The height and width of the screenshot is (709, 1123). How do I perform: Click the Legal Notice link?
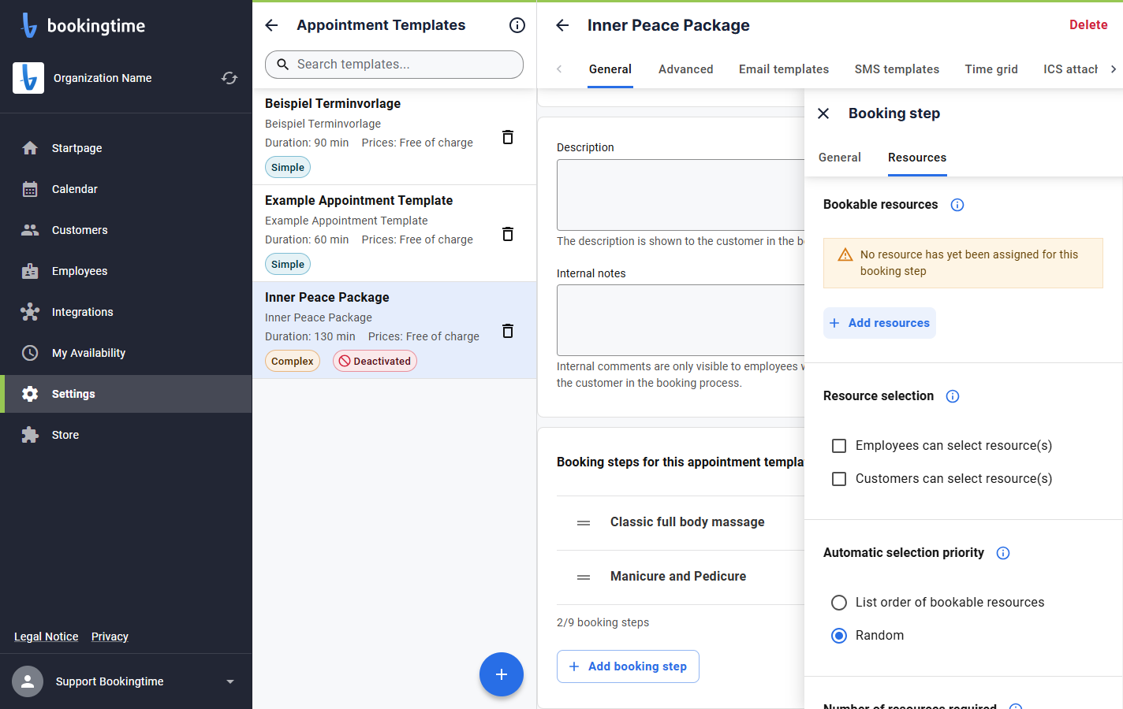point(47,637)
